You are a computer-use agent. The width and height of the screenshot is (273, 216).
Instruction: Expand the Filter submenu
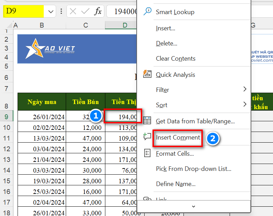click(x=245, y=89)
